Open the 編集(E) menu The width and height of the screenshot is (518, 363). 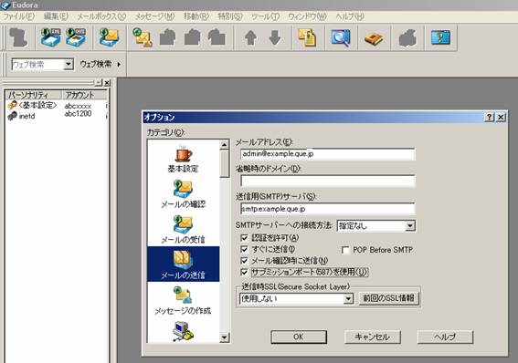pyautogui.click(x=56, y=16)
